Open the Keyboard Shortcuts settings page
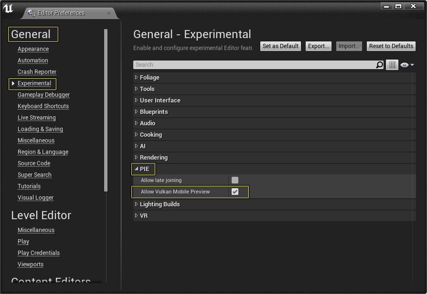427x294 pixels. tap(43, 106)
